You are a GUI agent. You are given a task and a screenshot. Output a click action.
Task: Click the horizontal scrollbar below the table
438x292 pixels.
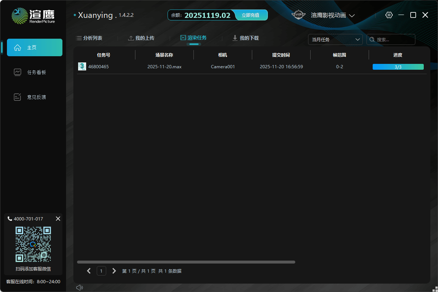pos(186,262)
